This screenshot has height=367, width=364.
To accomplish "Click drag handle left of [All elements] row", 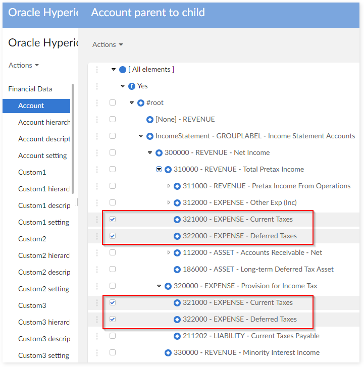I will click(x=97, y=70).
